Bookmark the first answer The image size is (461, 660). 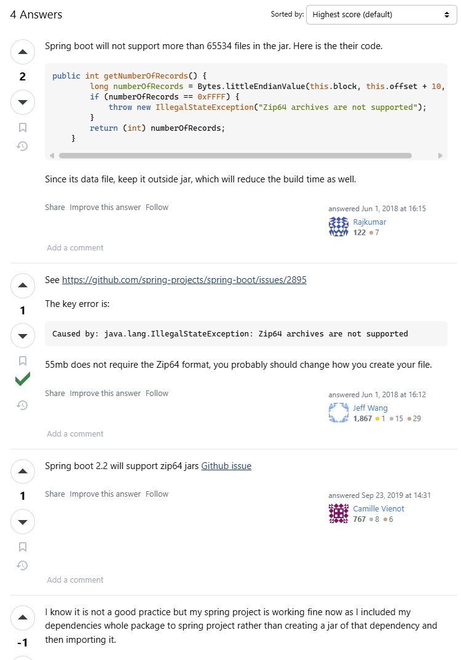click(23, 126)
